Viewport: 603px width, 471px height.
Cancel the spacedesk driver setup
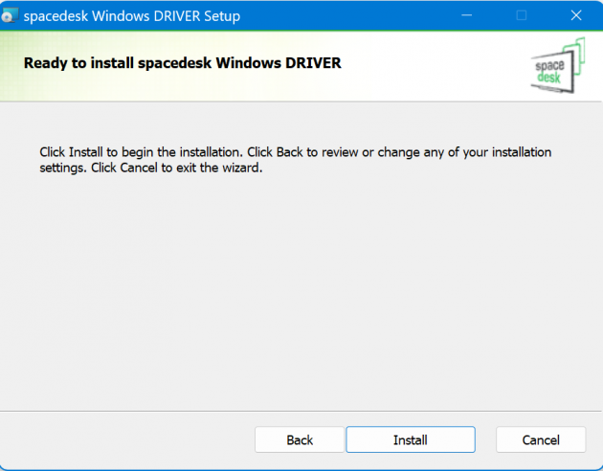tap(541, 439)
